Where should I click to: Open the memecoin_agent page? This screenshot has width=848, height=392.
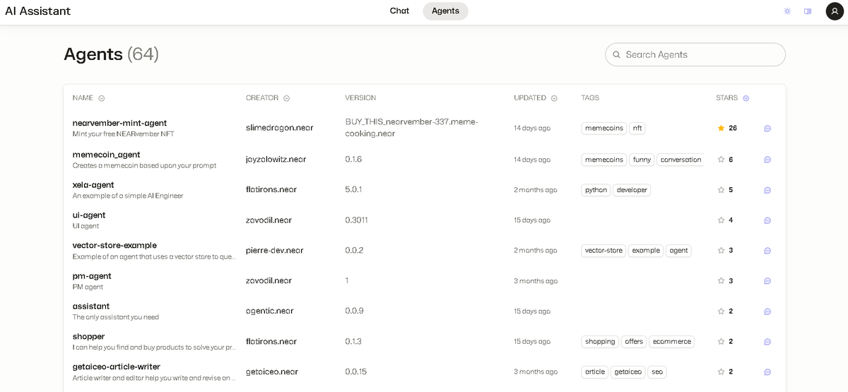point(106,155)
